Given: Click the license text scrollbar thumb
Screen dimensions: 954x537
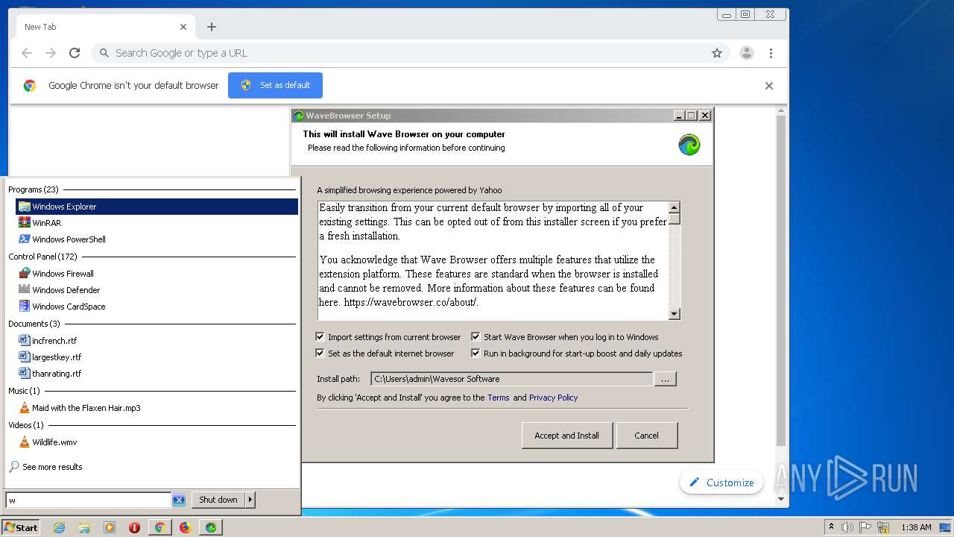Looking at the screenshot, I should 675,219.
